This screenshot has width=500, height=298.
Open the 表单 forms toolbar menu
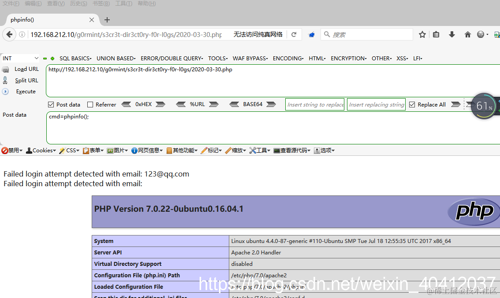93,150
